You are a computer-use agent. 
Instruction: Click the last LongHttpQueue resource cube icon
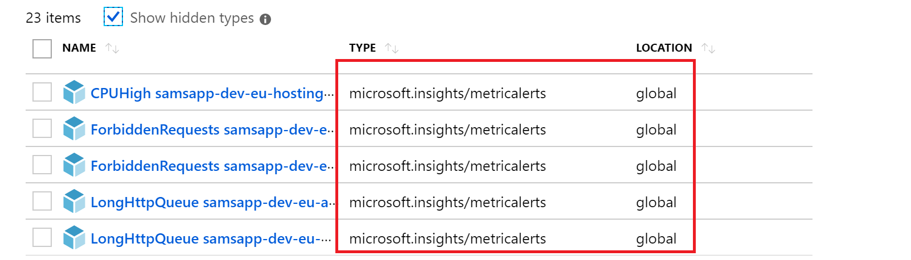74,238
